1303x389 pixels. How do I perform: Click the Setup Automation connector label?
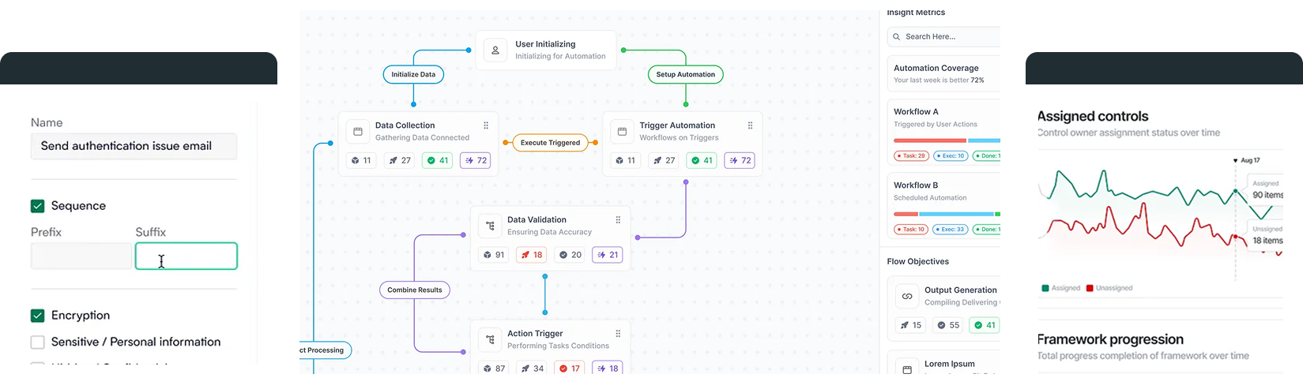[x=685, y=75]
